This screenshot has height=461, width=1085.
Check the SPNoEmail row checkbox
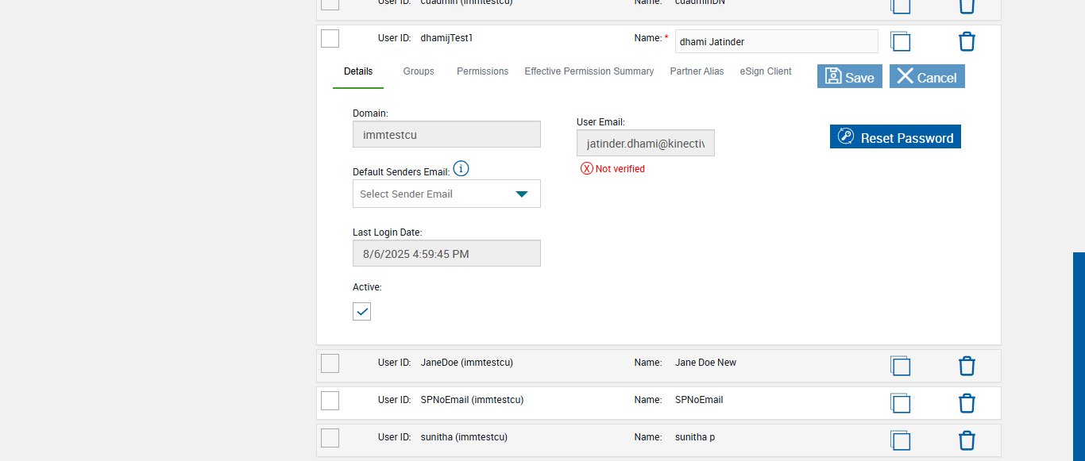click(x=330, y=401)
